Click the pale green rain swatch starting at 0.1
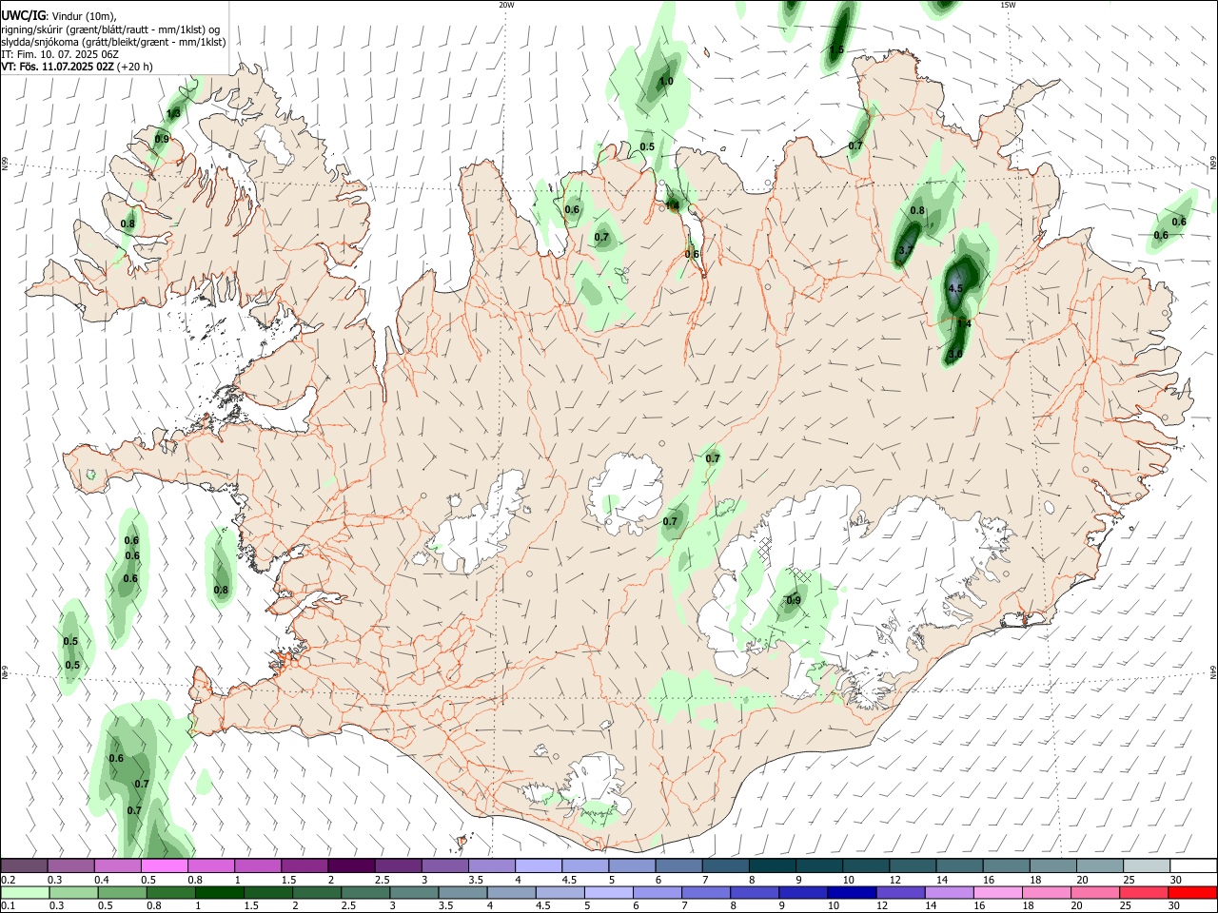 pyautogui.click(x=24, y=892)
